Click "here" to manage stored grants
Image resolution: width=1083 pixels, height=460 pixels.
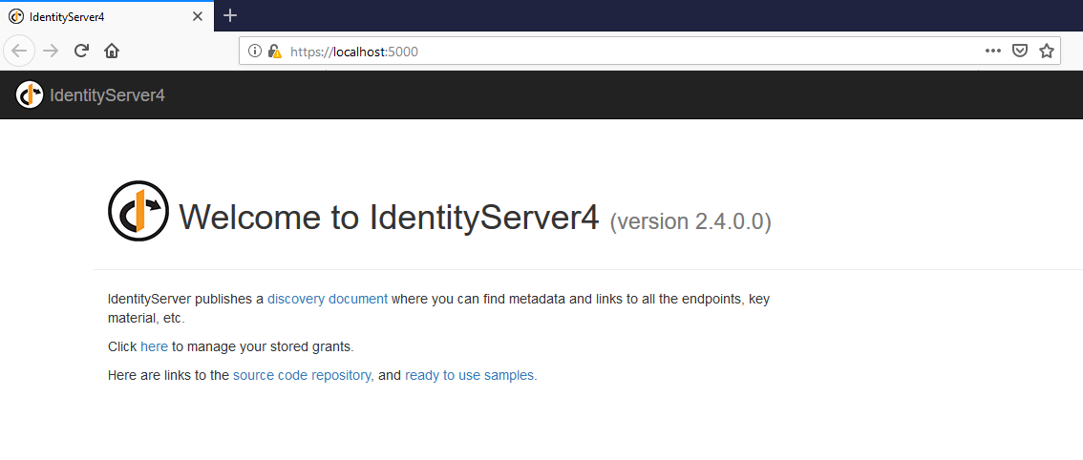click(x=154, y=346)
